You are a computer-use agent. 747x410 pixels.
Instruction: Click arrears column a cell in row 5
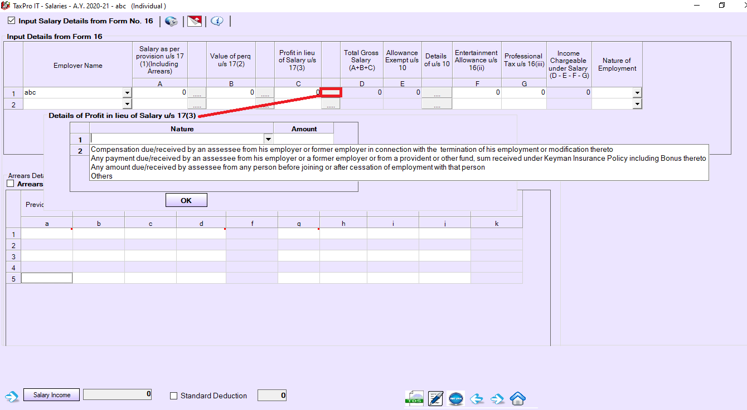[47, 278]
